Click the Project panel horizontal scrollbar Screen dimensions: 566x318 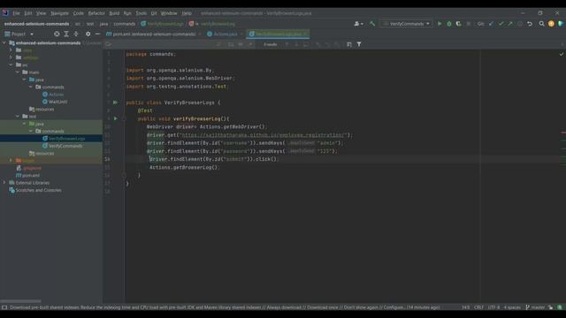pos(20,301)
